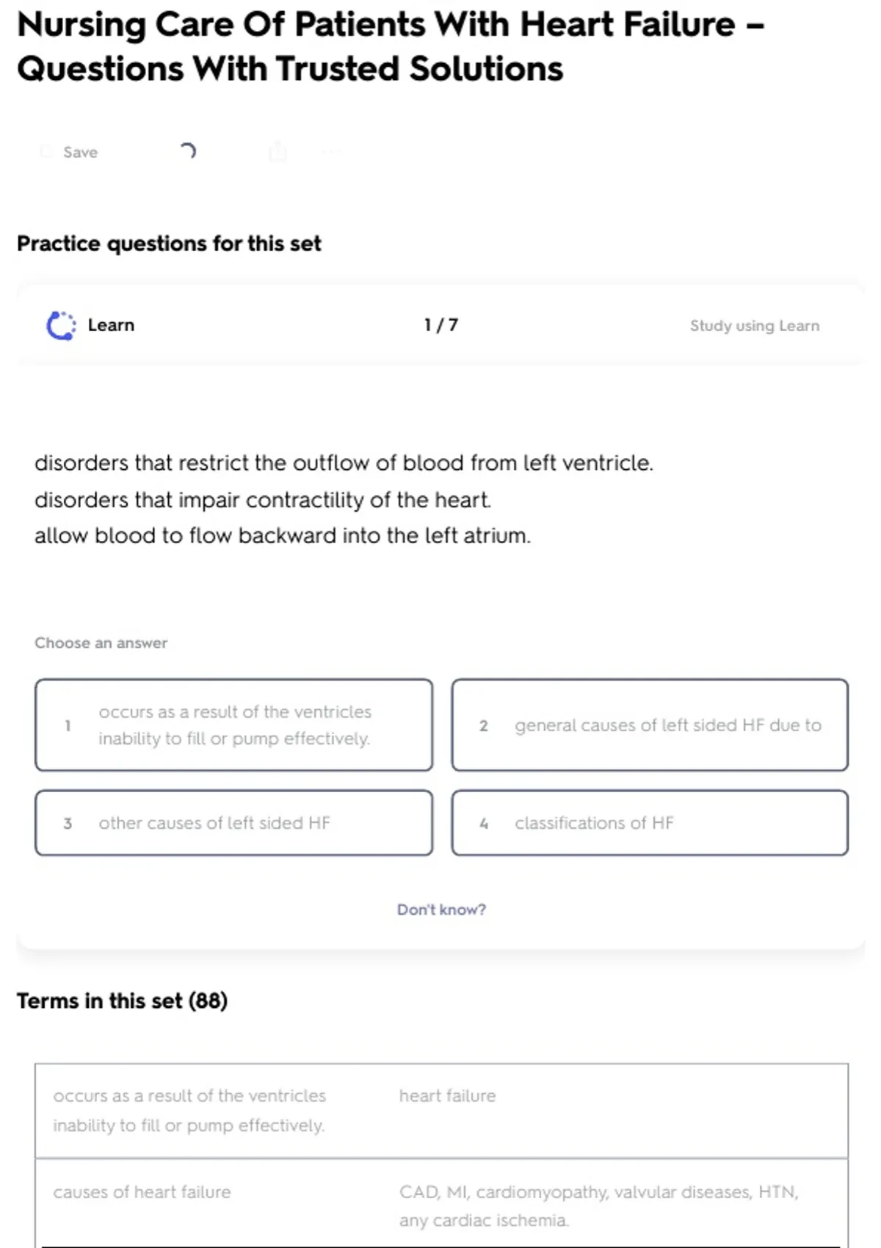Click the Learn mode label
Screen dimensions: 881x1248
pos(111,325)
